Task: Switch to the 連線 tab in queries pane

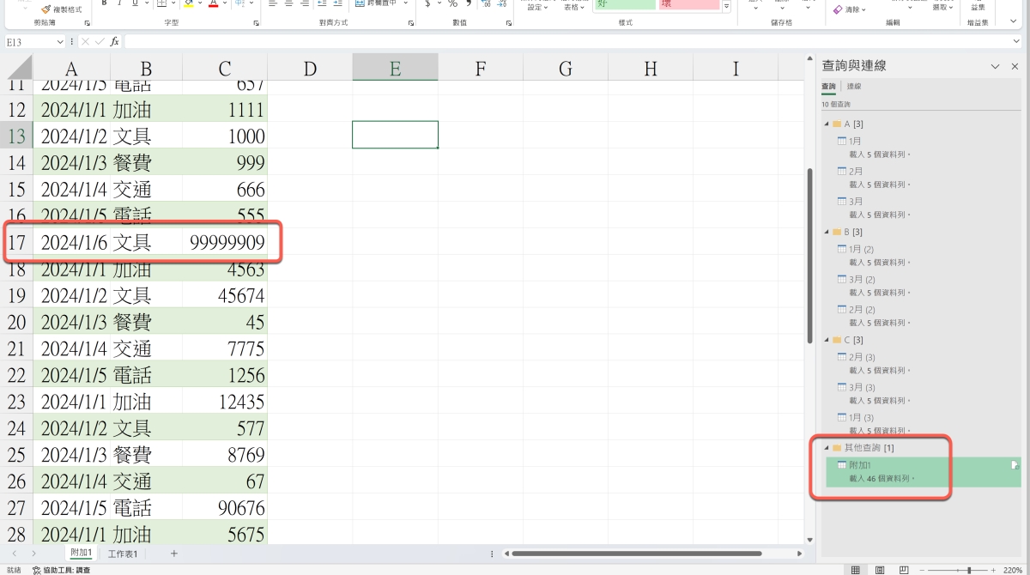Action: (854, 87)
